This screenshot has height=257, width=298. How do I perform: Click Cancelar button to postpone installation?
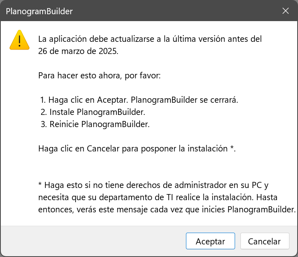coord(264,241)
